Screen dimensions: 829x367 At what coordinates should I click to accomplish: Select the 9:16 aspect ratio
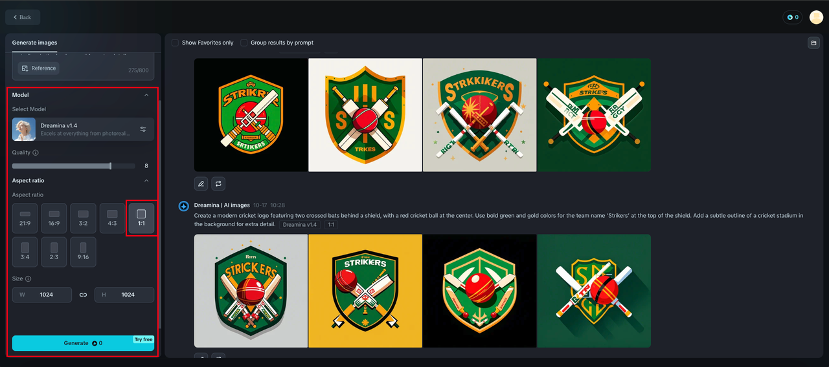(83, 252)
